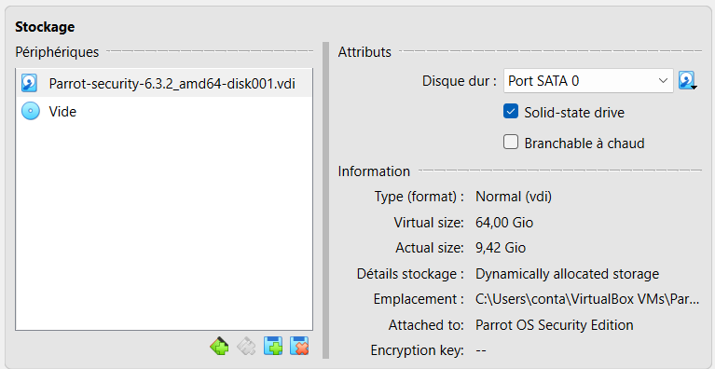Click the Emplacement path value
This screenshot has height=369, width=715.
(x=587, y=299)
